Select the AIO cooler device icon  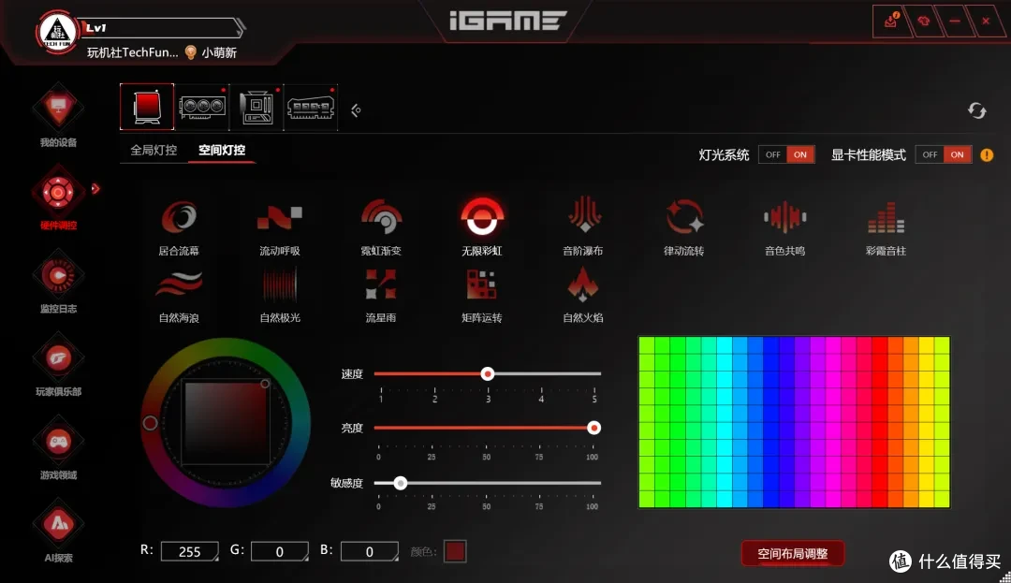pyautogui.click(x=147, y=107)
